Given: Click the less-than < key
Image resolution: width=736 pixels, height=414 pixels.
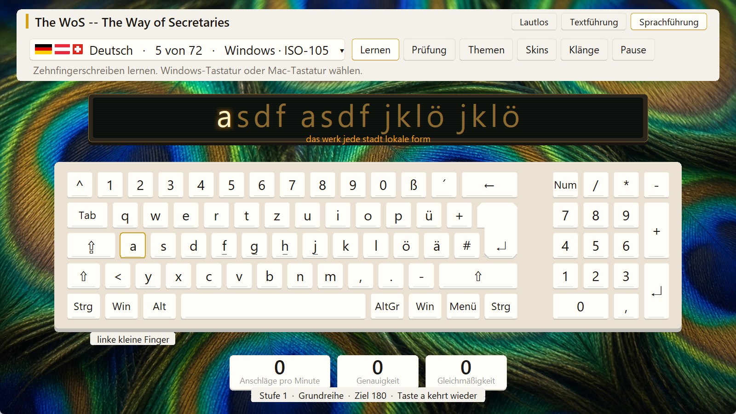Looking at the screenshot, I should coord(118,276).
